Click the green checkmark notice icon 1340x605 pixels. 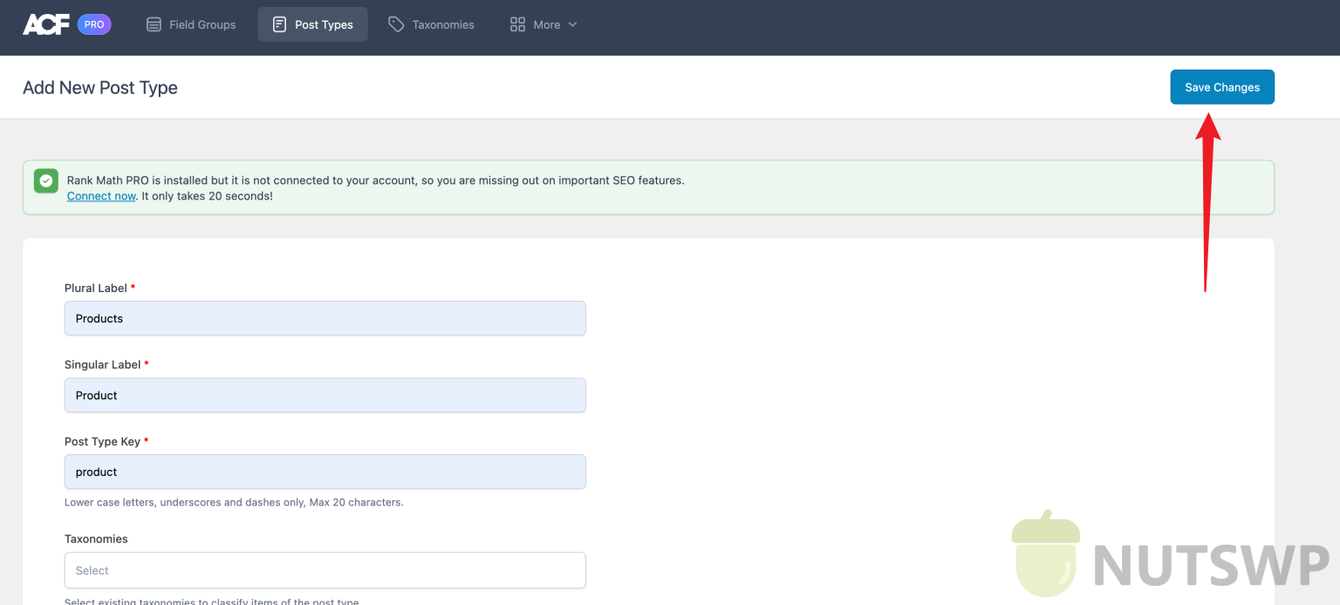point(46,180)
